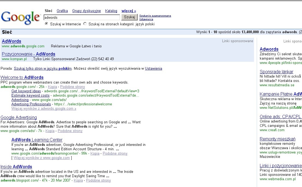Open 'Advertising Professionals' sublink
Viewport: 302px width, 187px height.
tap(31, 104)
